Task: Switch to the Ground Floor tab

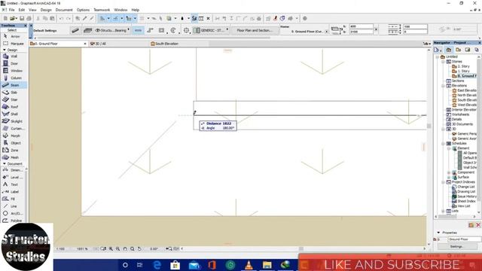Action: click(59, 44)
